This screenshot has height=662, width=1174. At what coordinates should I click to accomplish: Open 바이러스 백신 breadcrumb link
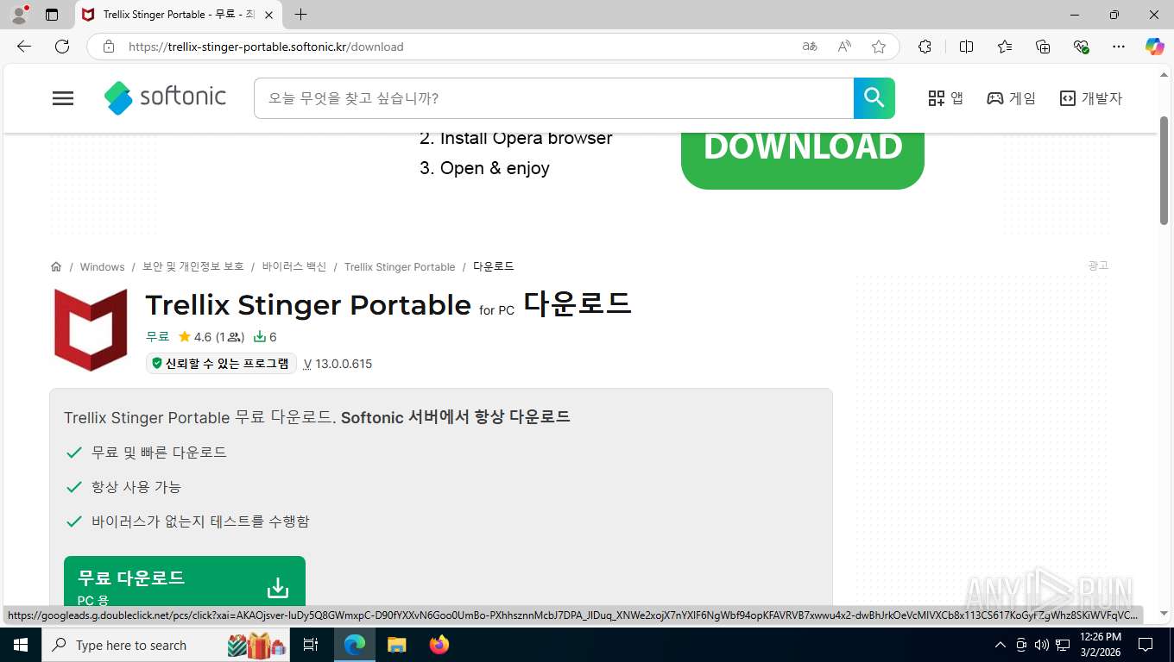[294, 267]
